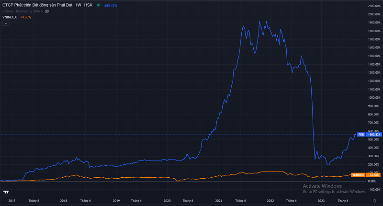
Task: Collapse the indicator legend with the chevron button
Action: pos(6,22)
